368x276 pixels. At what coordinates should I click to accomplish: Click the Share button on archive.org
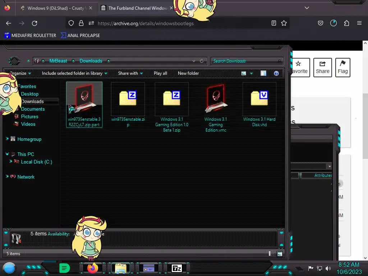pos(322,68)
